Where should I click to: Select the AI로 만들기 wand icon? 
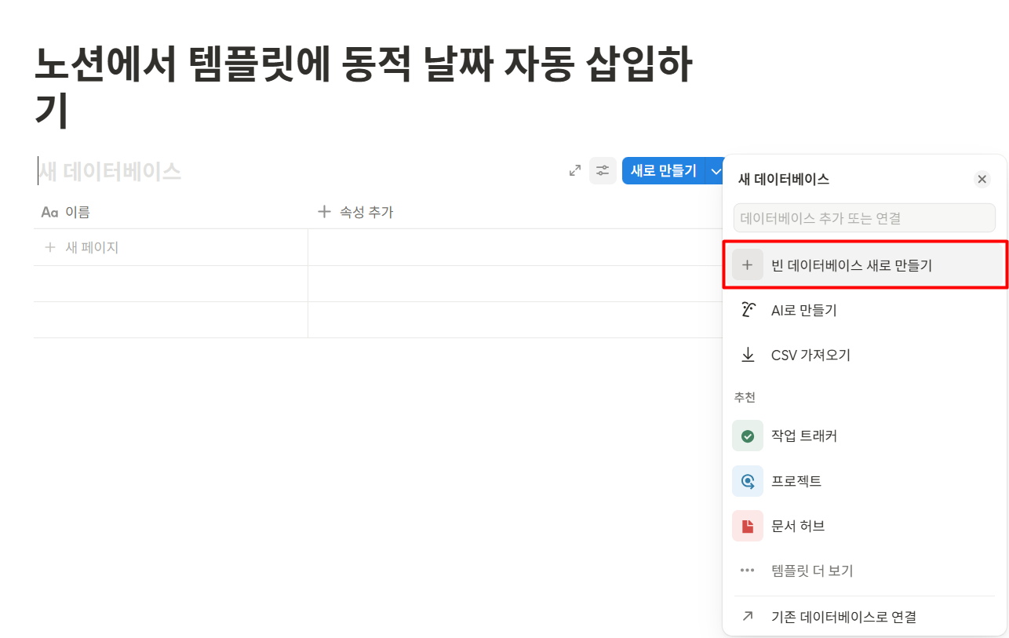pos(748,309)
